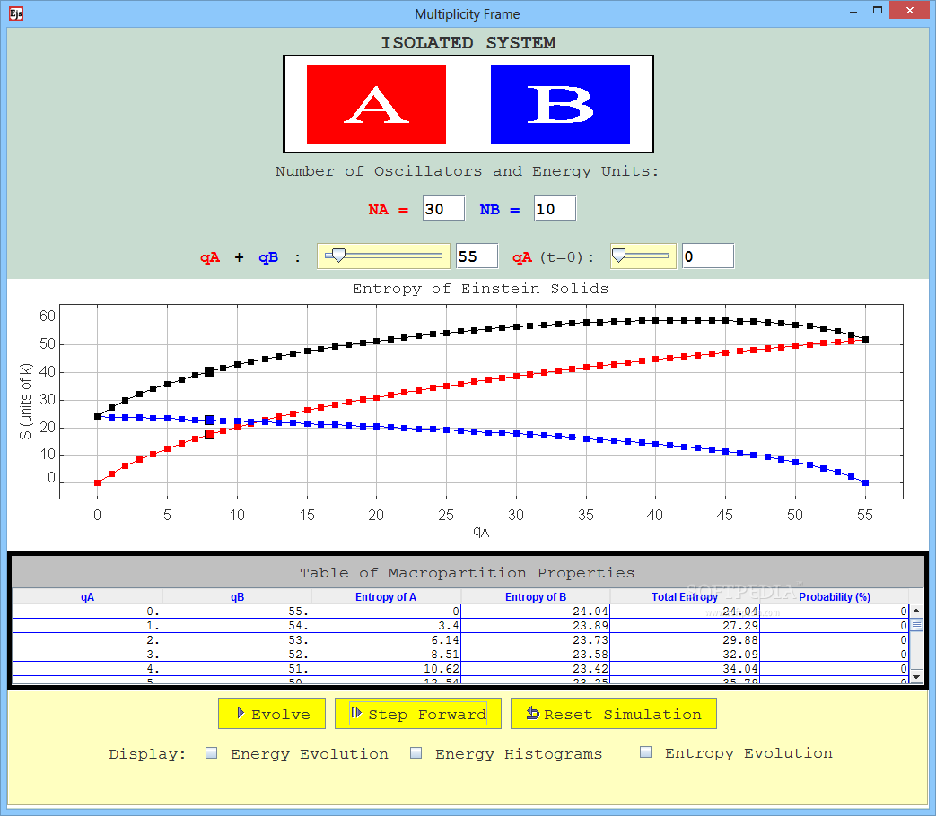
Task: Select the Entropy of A cell 3.4
Action: [x=386, y=626]
